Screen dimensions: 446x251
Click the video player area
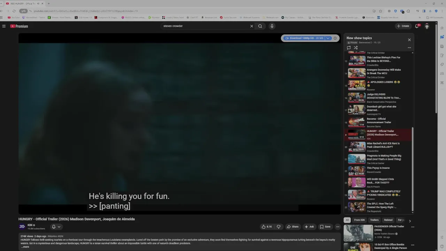click(179, 124)
